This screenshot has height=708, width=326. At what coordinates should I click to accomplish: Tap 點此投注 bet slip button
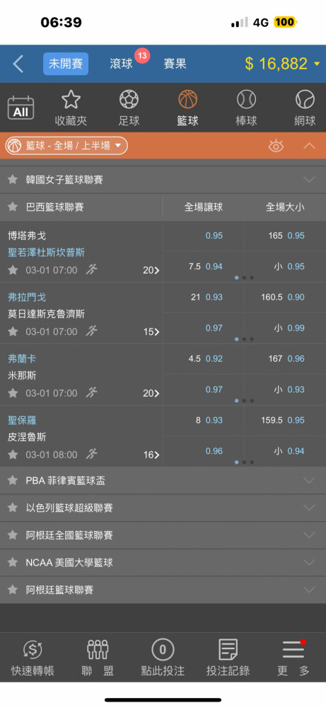pyautogui.click(x=163, y=657)
